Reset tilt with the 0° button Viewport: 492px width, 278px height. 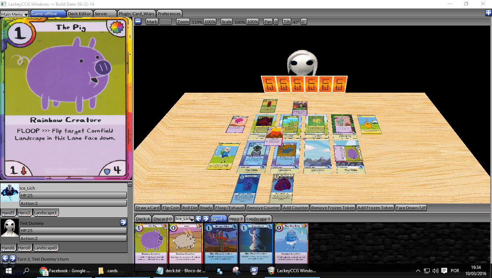coord(304,21)
